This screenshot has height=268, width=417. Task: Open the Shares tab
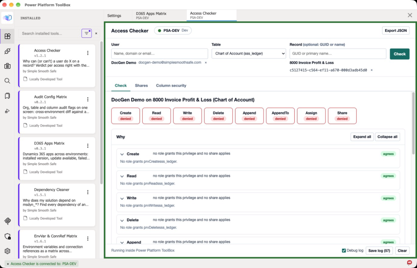tap(141, 86)
